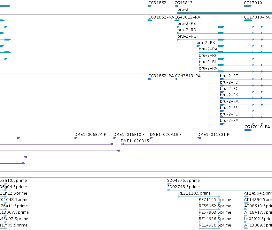Select the DME1-011E01.R clone glyph
The height and width of the screenshot is (230, 272).
199,138
